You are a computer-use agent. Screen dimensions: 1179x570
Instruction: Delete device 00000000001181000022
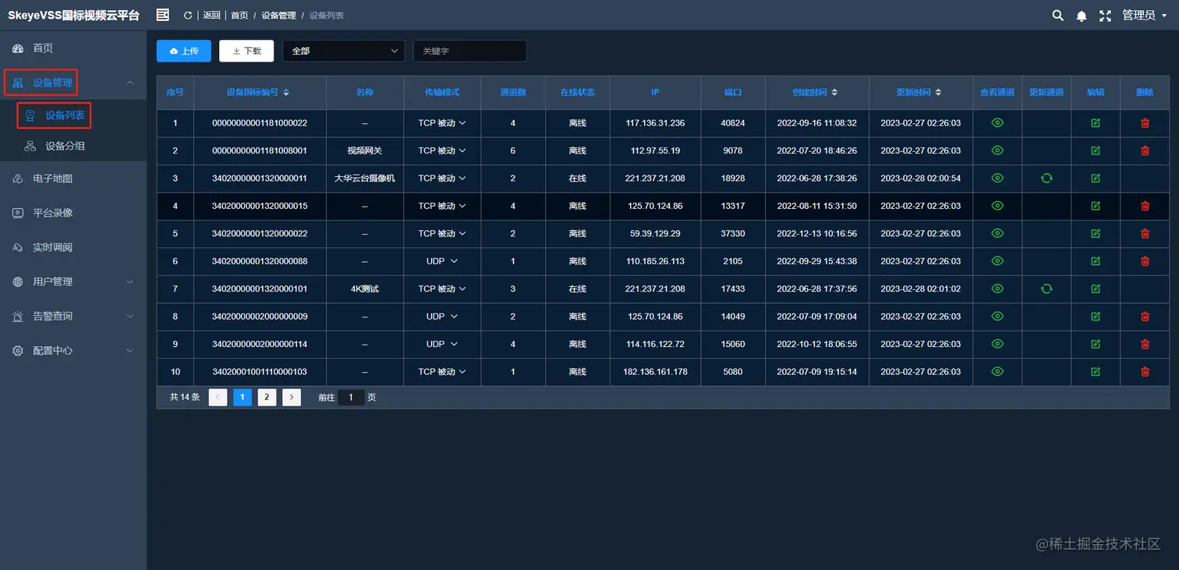click(1145, 123)
